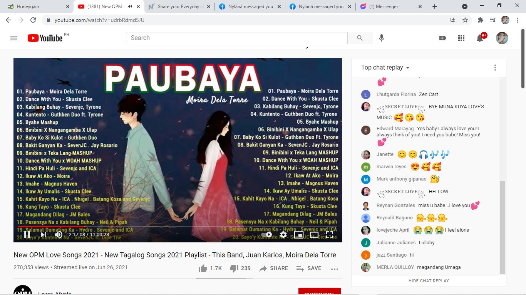Image resolution: width=526 pixels, height=295 pixels.
Task: Toggle the autoplay switch in the player
Action: pyautogui.click(x=266, y=235)
